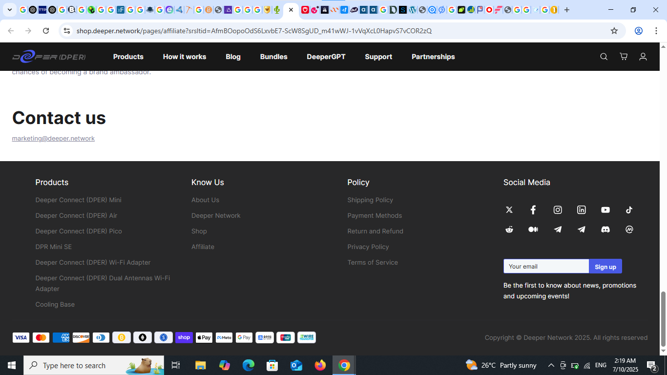The image size is (667, 375).
Task: Open the Terms of Service link
Action: click(x=373, y=262)
